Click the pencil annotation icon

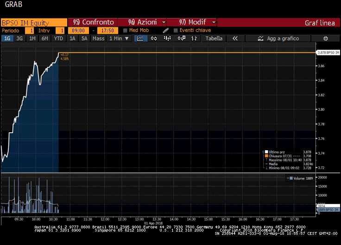tap(166, 31)
